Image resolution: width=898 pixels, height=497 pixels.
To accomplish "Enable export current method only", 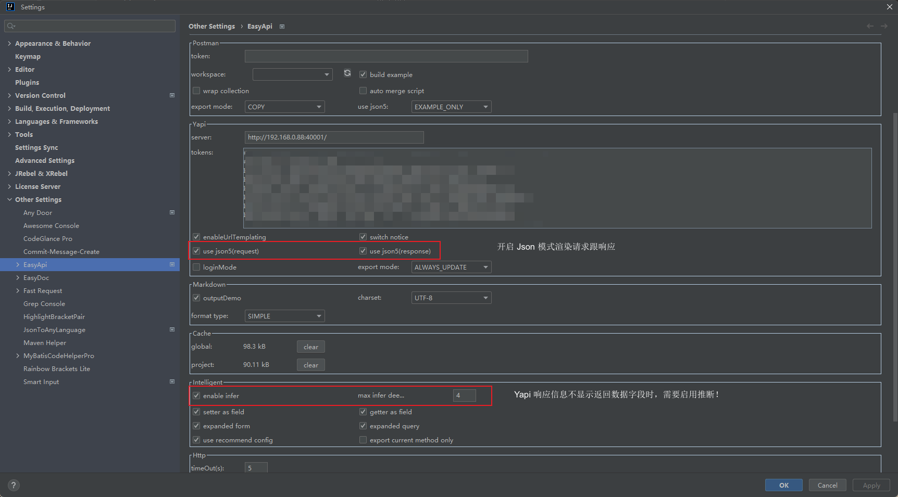I will [363, 440].
